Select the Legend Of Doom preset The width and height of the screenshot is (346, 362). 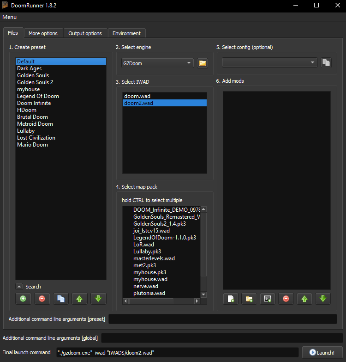click(61, 96)
